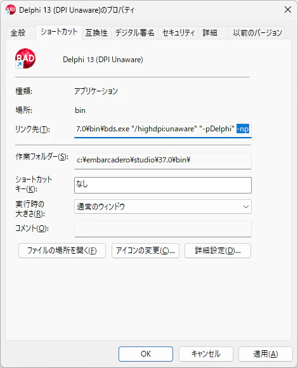This screenshot has height=368, width=298.
Task: Click the bin location value text
Action: pos(80,110)
